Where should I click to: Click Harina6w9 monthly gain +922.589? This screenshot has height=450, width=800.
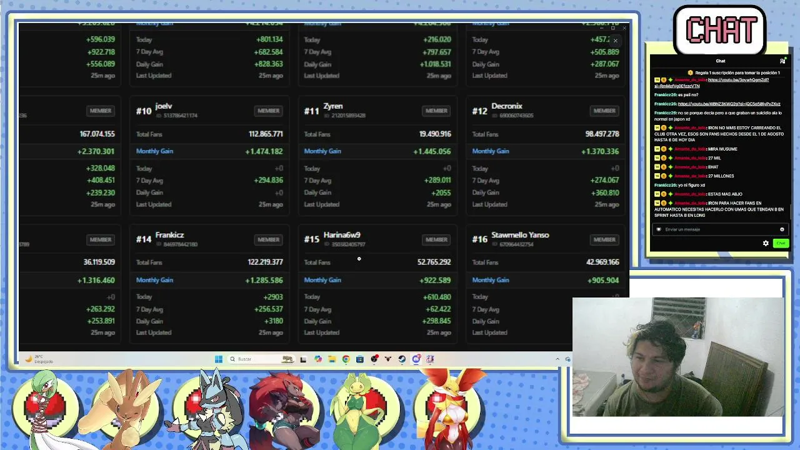point(436,280)
